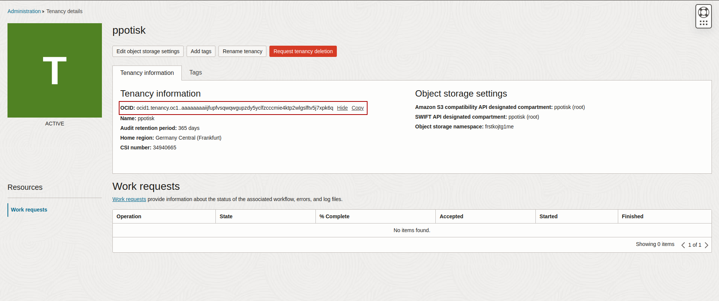Click the % Complete column header
Screen dimensions: 719x301
[375, 216]
